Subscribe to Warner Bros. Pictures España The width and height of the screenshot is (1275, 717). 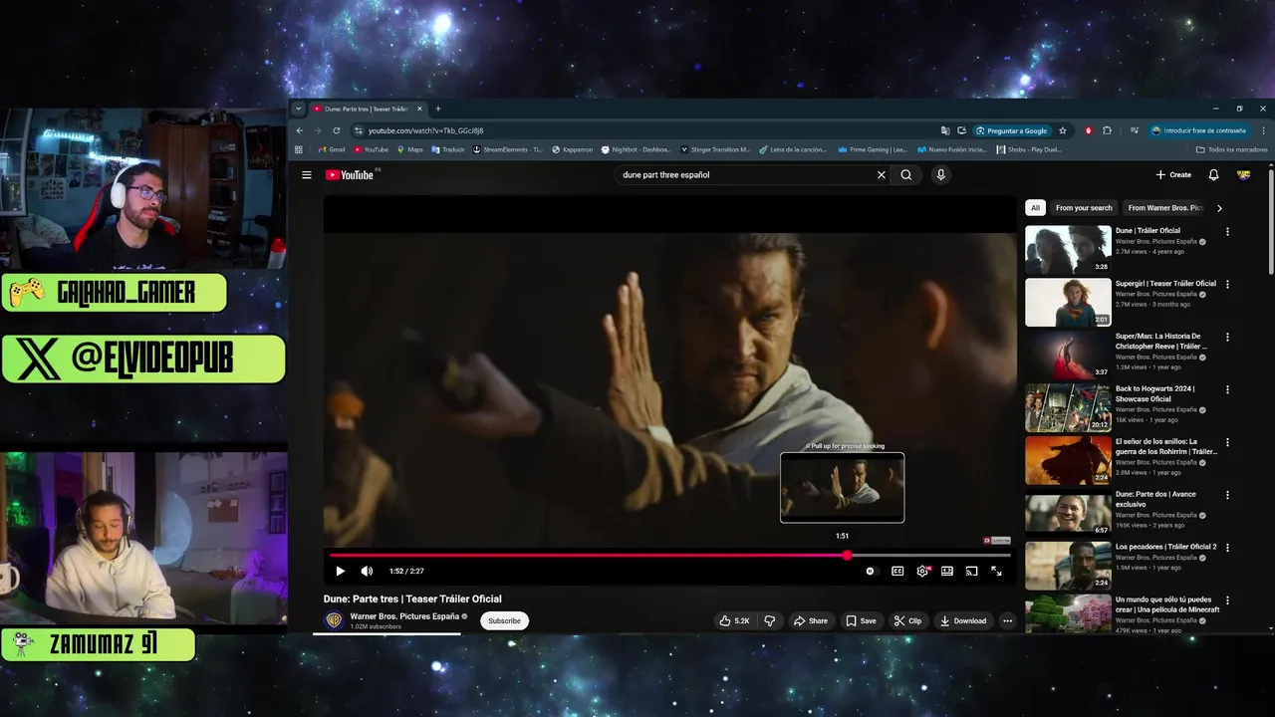coord(504,621)
